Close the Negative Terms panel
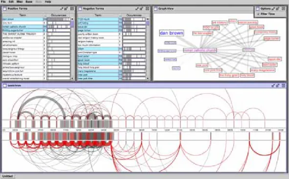 coord(148,9)
